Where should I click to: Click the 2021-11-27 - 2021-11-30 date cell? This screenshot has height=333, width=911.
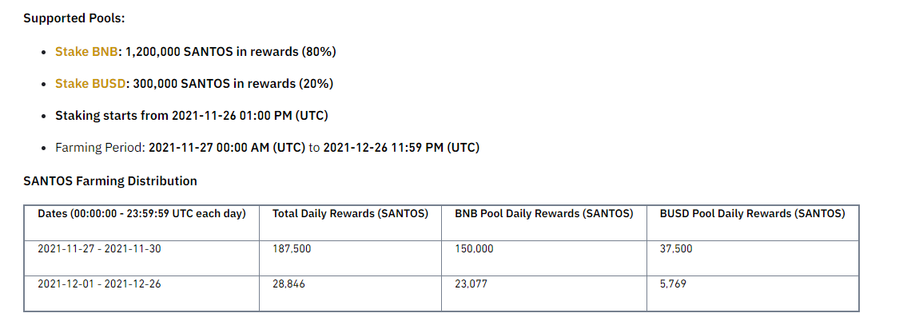point(99,248)
